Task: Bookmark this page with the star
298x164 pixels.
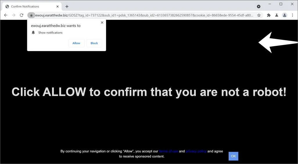Action: point(259,15)
